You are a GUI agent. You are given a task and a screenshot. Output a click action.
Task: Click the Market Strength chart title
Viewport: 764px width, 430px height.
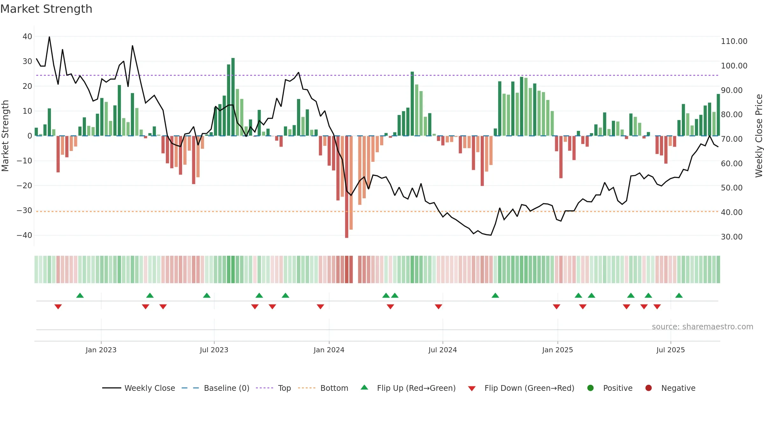pyautogui.click(x=46, y=9)
